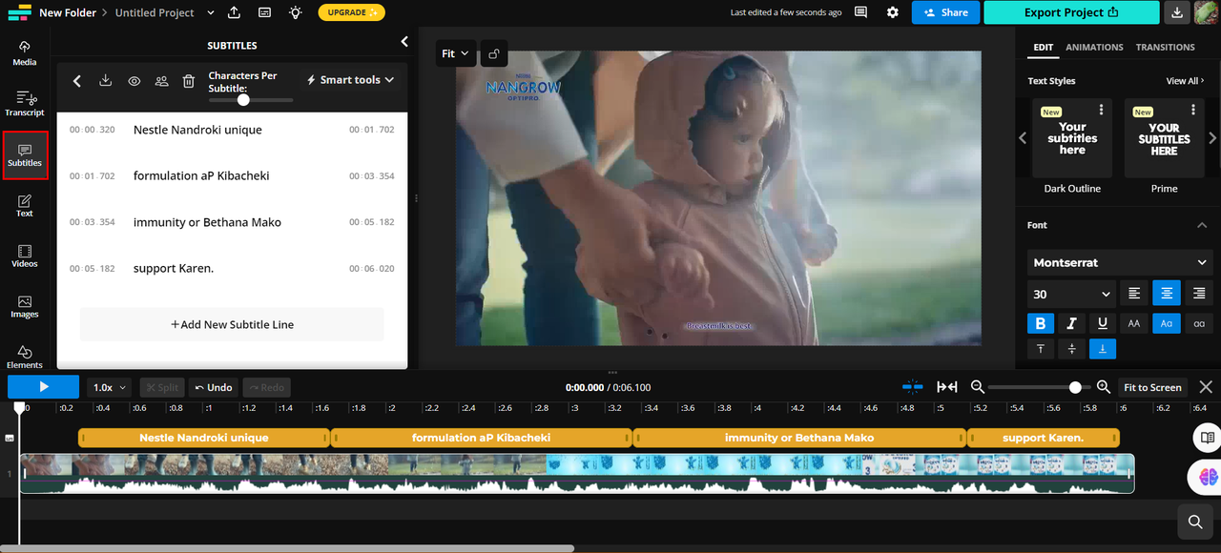Set text to uppercase AA

tap(1134, 323)
